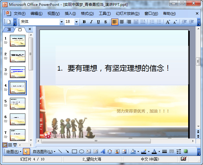Select slide 2 thumbnail
The image size is (203, 165).
(x=18, y=56)
